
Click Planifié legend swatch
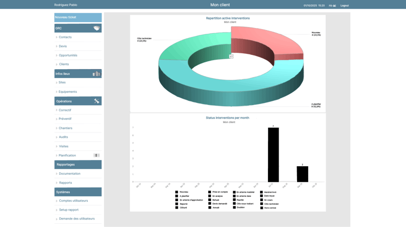point(234,200)
